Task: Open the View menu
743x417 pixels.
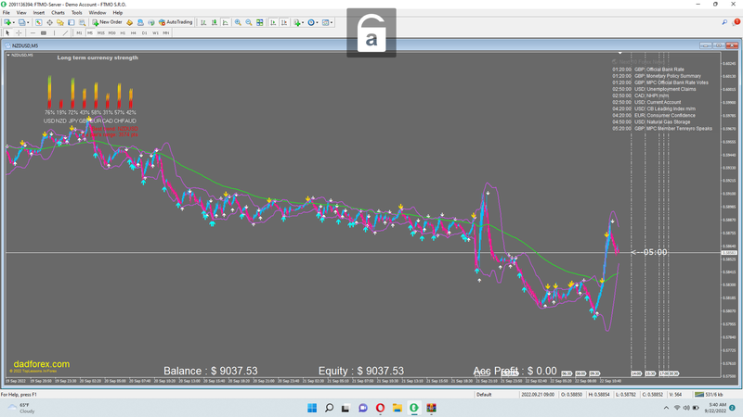Action: point(21,13)
